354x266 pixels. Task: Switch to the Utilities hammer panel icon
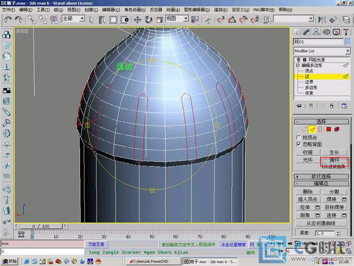[346, 32]
